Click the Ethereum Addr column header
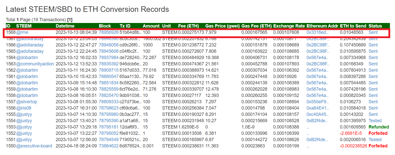Screen dimensions: 395x155 322,26
